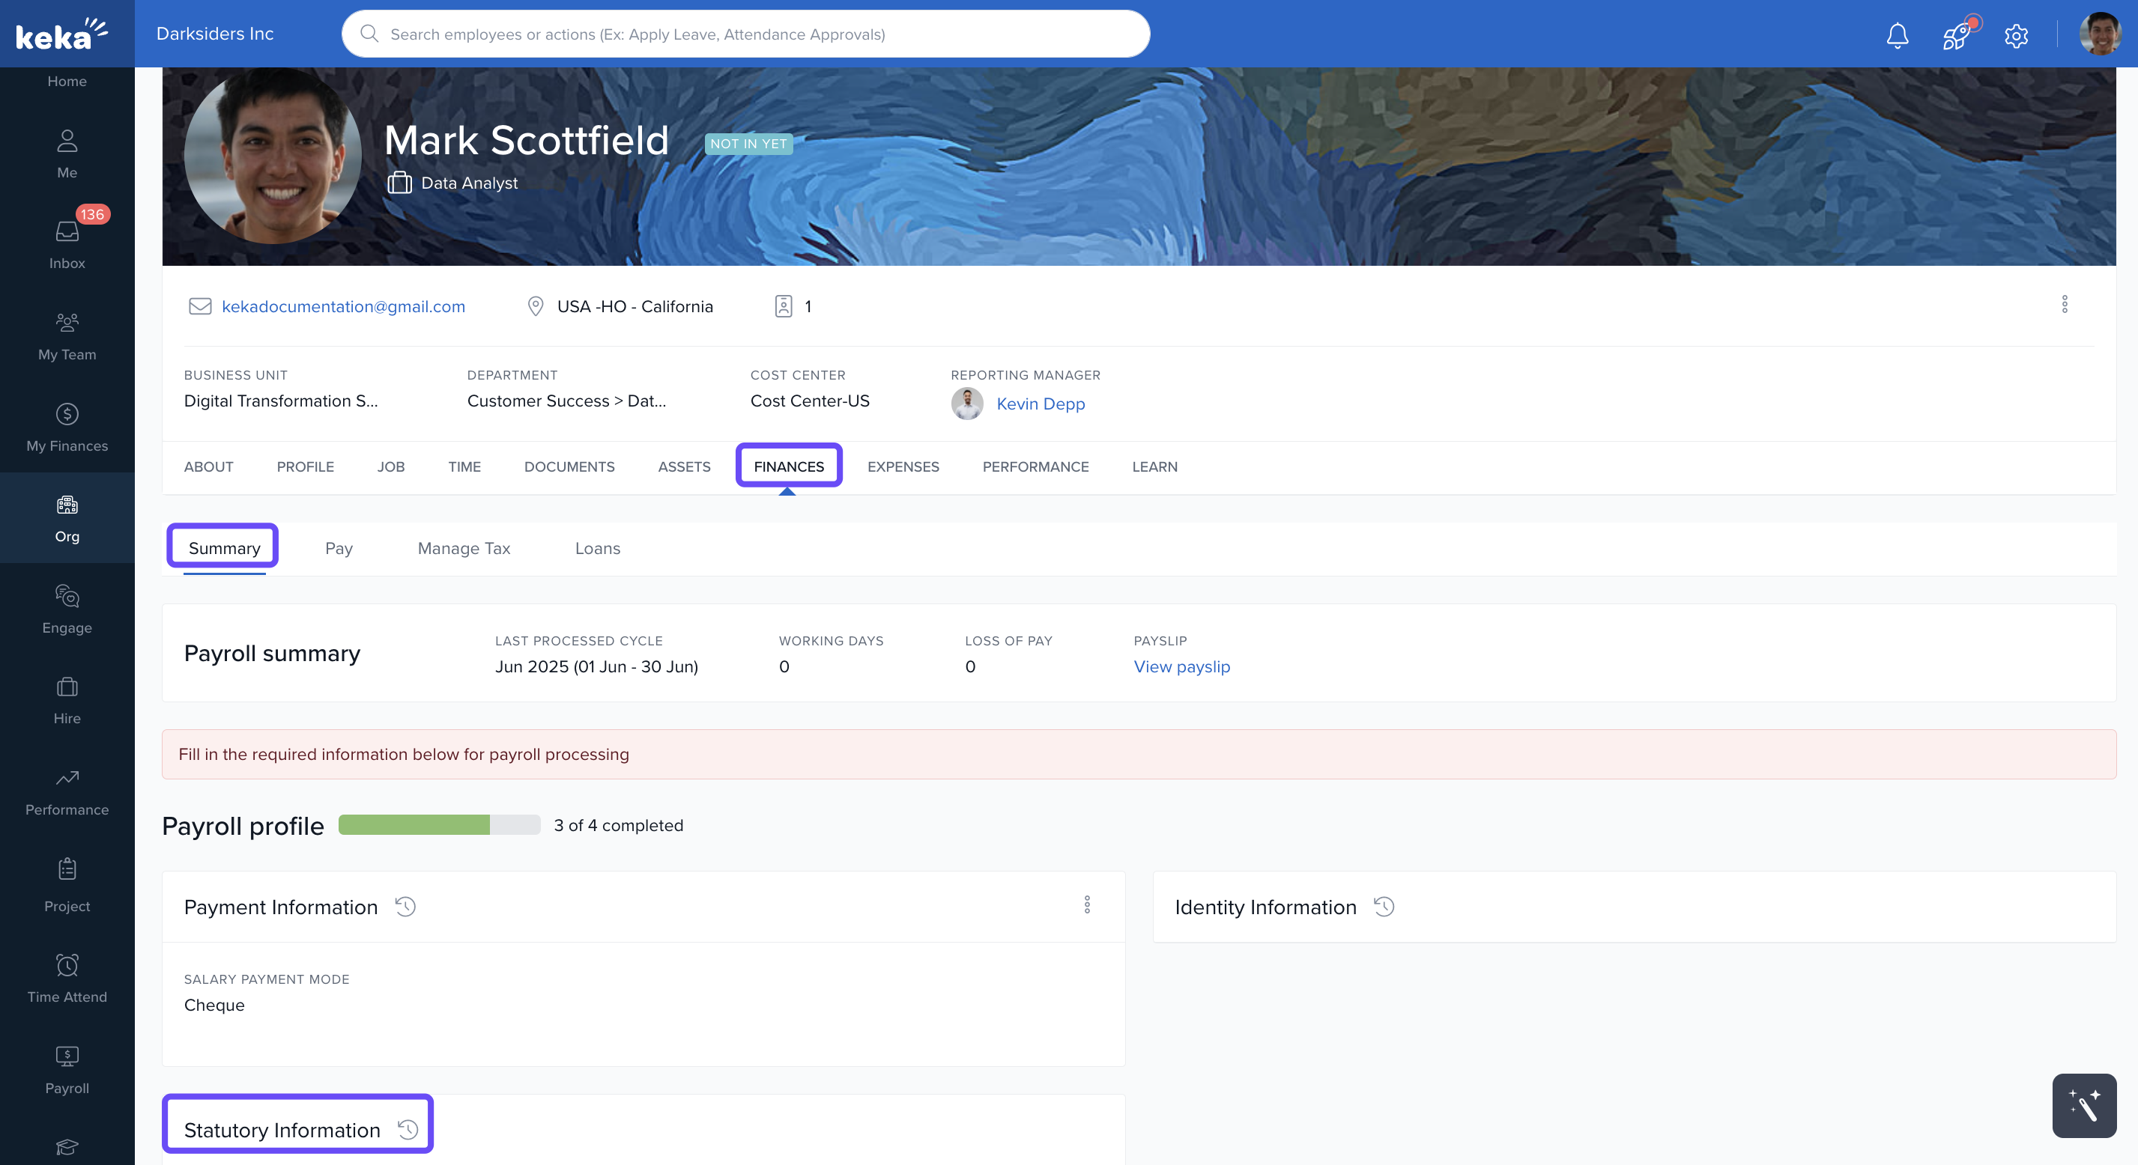Open reporting manager Kevin Depp link
Image resolution: width=2138 pixels, height=1165 pixels.
[1040, 404]
